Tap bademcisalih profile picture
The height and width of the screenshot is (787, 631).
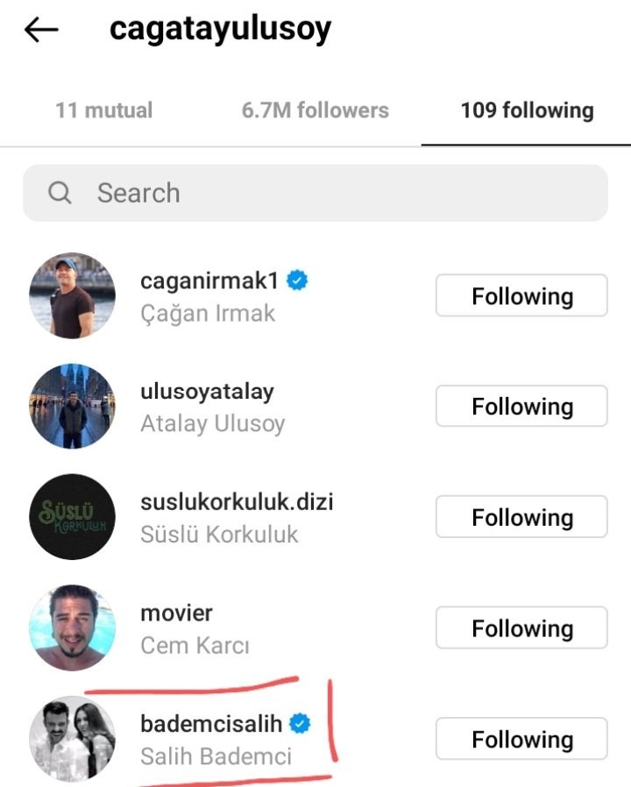(72, 739)
